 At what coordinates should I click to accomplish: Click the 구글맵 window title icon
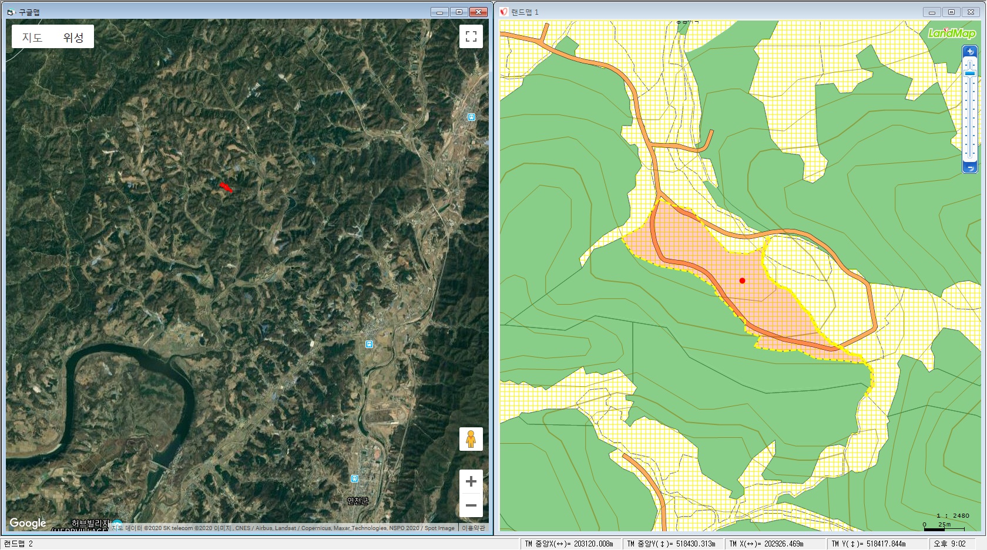(11, 12)
